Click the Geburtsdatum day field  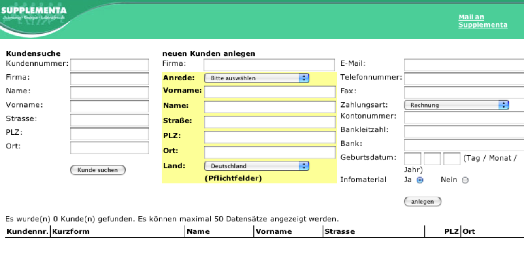click(x=412, y=159)
